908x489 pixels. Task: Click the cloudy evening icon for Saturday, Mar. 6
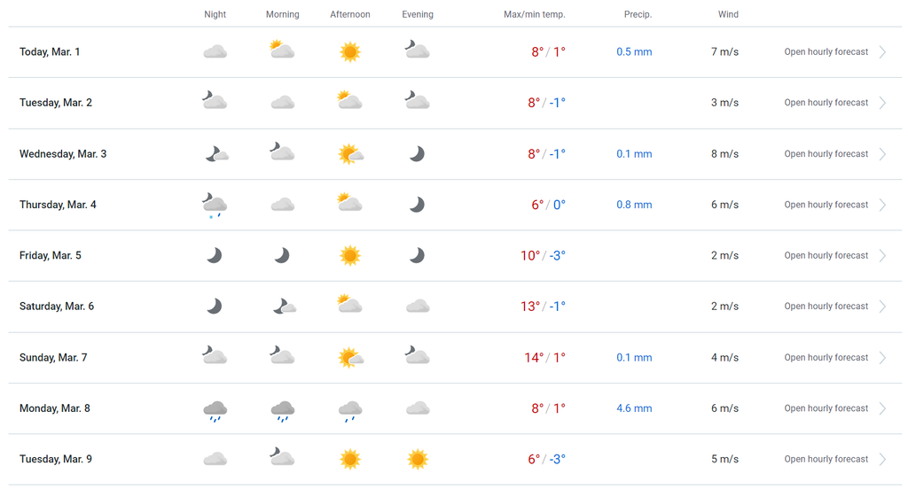click(x=418, y=307)
